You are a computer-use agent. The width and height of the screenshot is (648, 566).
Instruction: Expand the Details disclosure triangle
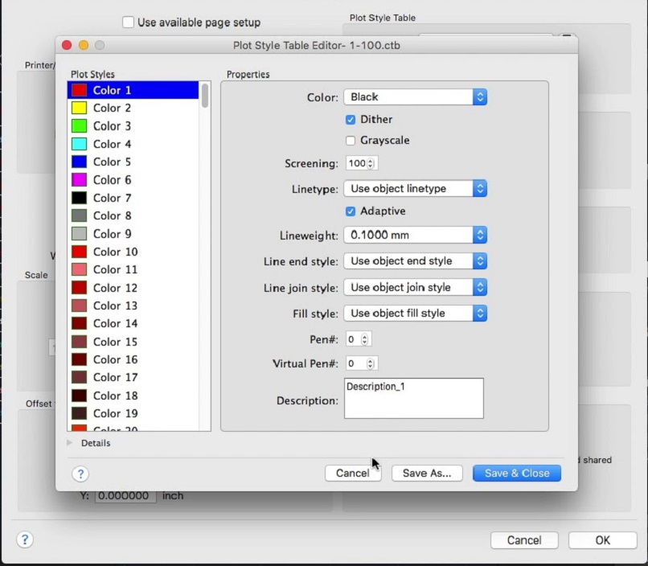point(69,443)
